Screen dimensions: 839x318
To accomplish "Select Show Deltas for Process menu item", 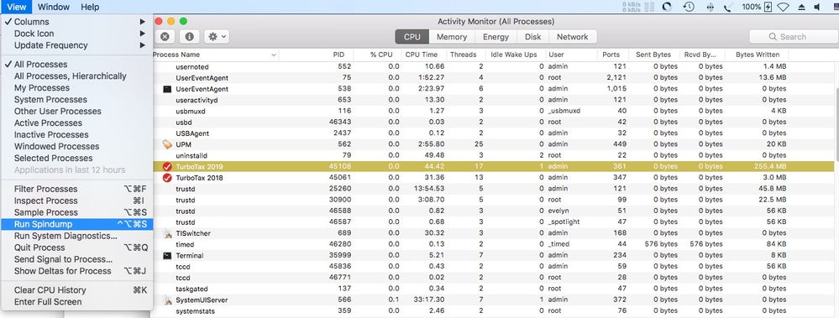I will click(76, 272).
